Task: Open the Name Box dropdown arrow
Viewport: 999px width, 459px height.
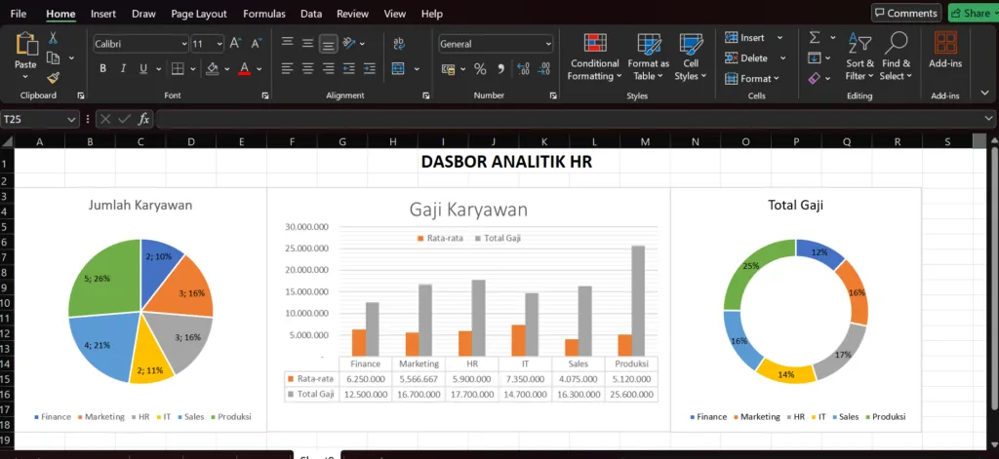Action: (71, 119)
